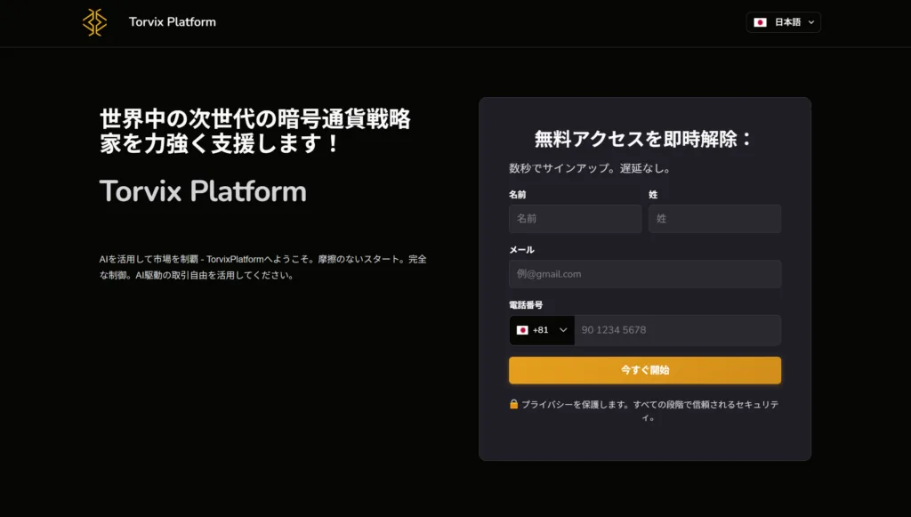This screenshot has width=911, height=517.
Task: Click the padlock icon below the form
Action: coord(513,404)
